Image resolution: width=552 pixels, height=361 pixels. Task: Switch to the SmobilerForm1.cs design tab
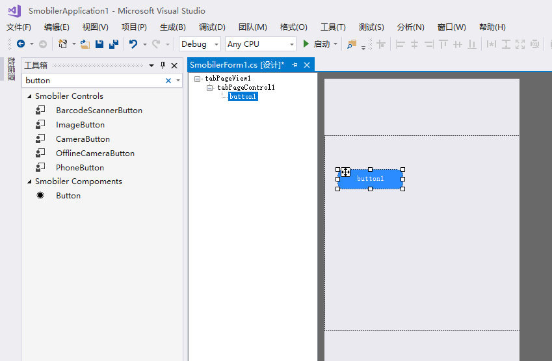tap(237, 65)
